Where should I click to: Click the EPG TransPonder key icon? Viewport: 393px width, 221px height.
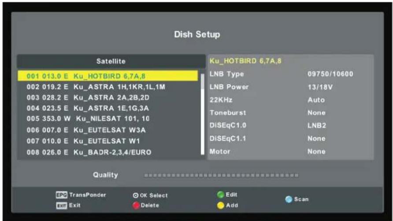[61, 195]
